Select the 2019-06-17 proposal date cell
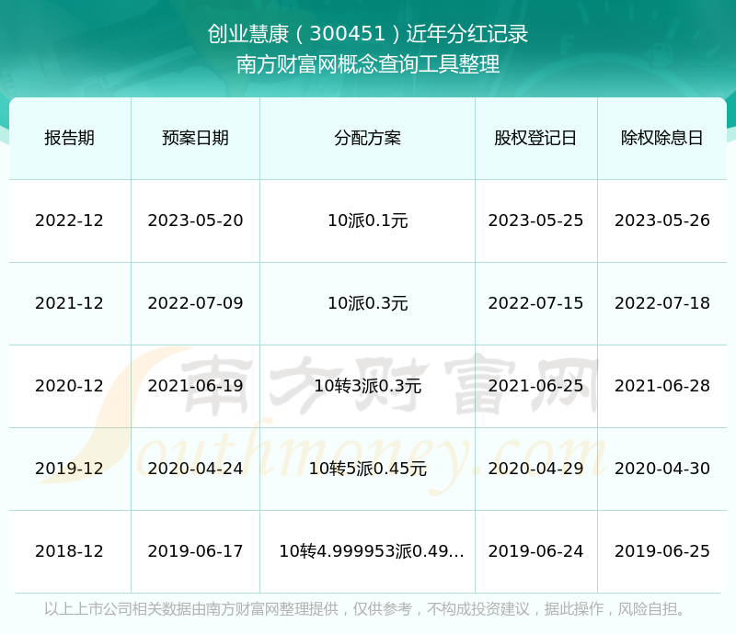The height and width of the screenshot is (634, 736). tap(195, 551)
